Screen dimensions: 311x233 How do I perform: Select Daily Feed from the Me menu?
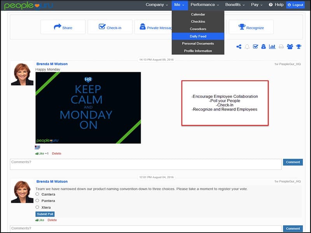coord(198,36)
